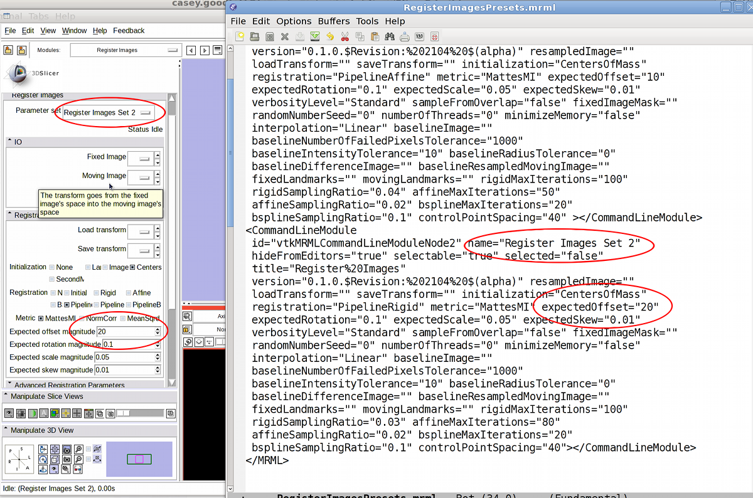Click the load scene icon beside Modules

(9, 50)
